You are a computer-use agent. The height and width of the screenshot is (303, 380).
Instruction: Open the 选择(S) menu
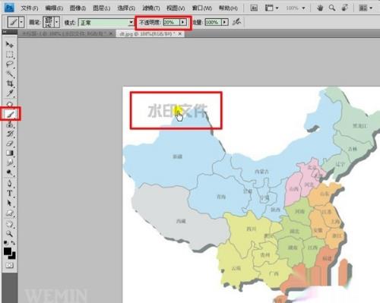click(126, 8)
